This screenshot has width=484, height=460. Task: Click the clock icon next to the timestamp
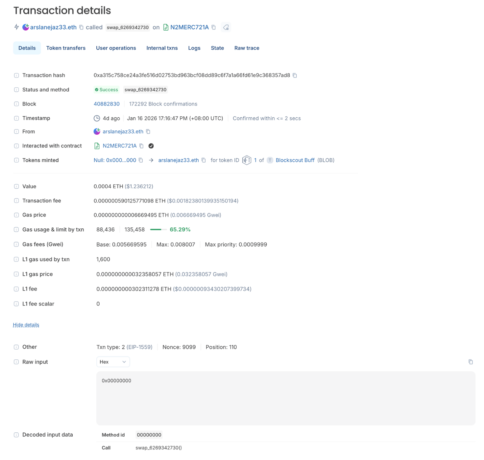97,118
